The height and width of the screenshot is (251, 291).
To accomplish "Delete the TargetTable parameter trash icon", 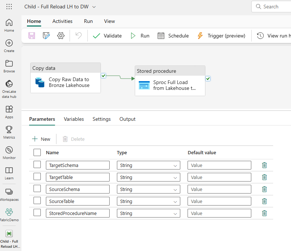I will pyautogui.click(x=264, y=177).
